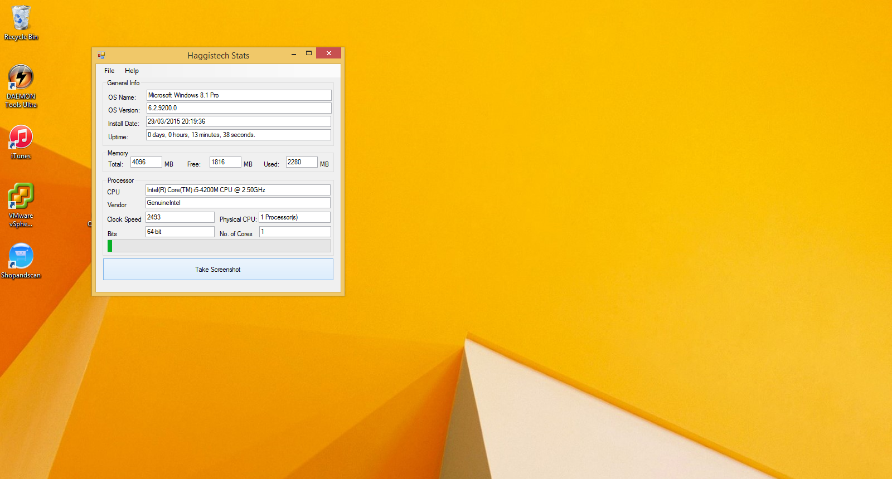892x479 pixels.
Task: Click the Clock Speed field
Action: point(180,217)
